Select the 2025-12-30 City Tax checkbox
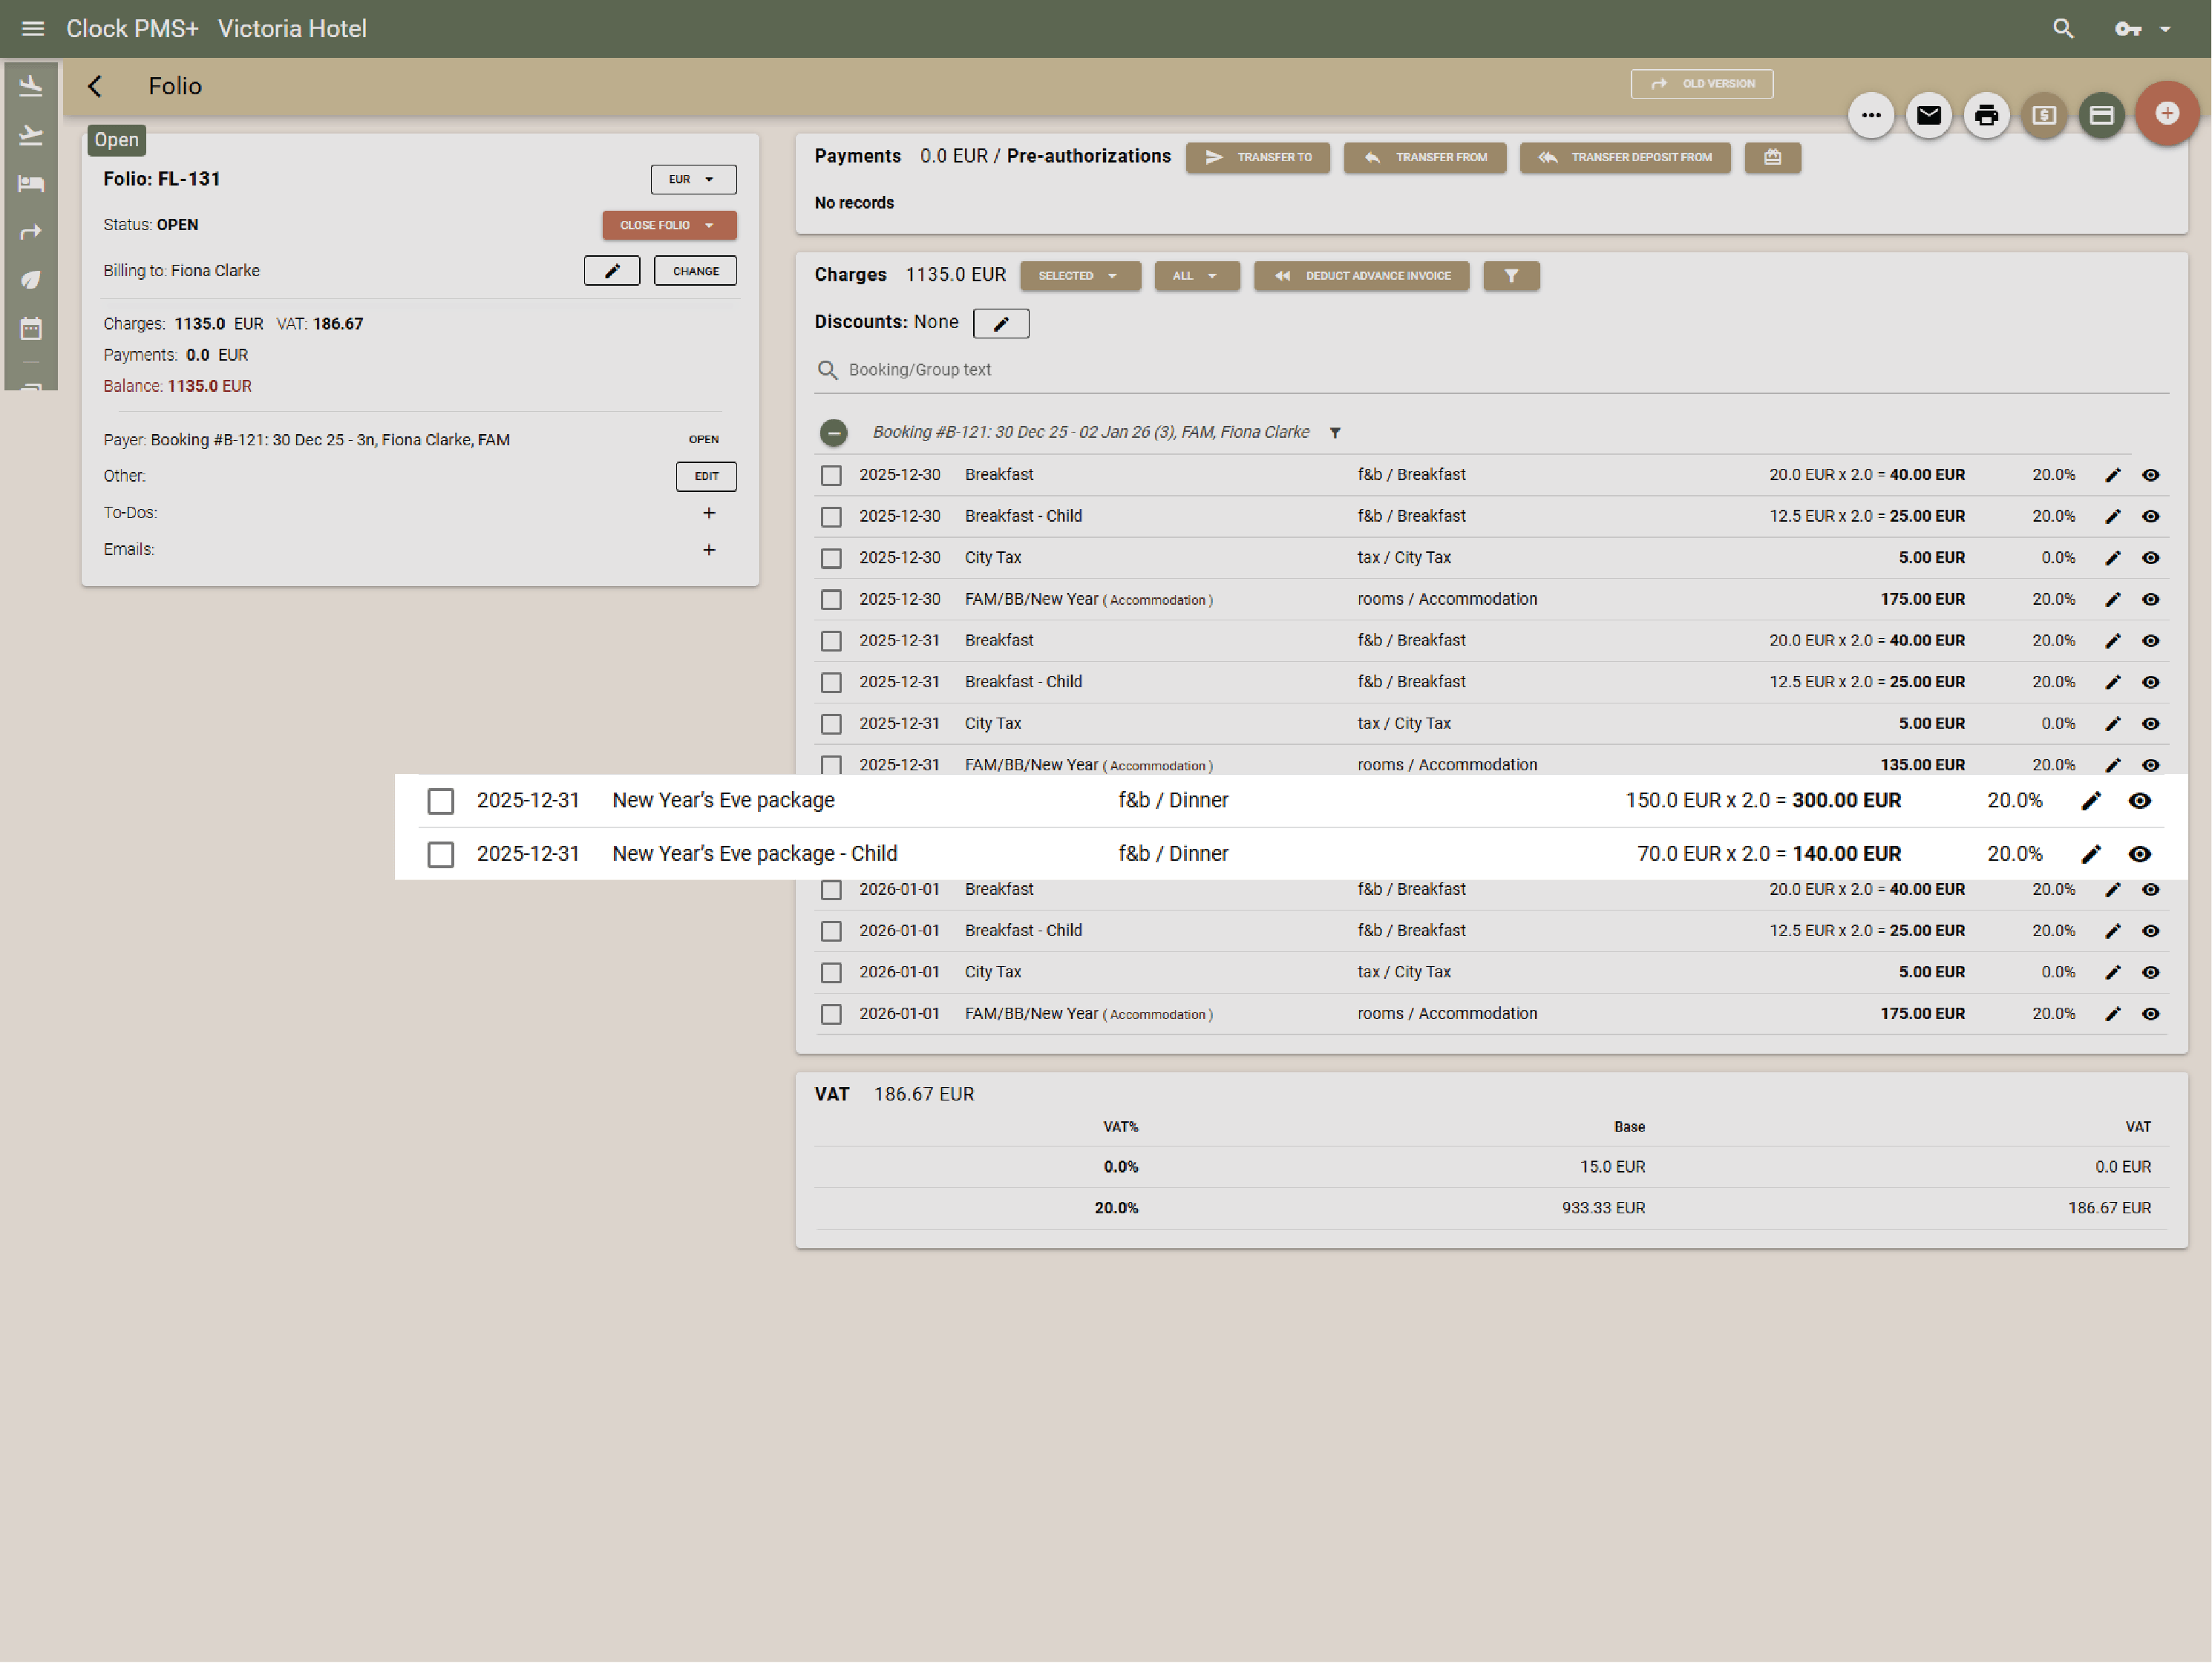This screenshot has height=1663, width=2212. point(831,558)
